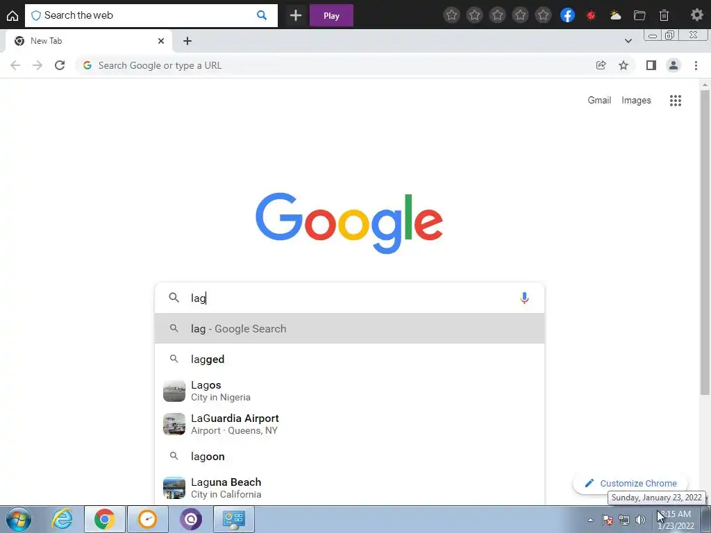Open the volume speaker icon
The image size is (711, 533).
coord(640,520)
